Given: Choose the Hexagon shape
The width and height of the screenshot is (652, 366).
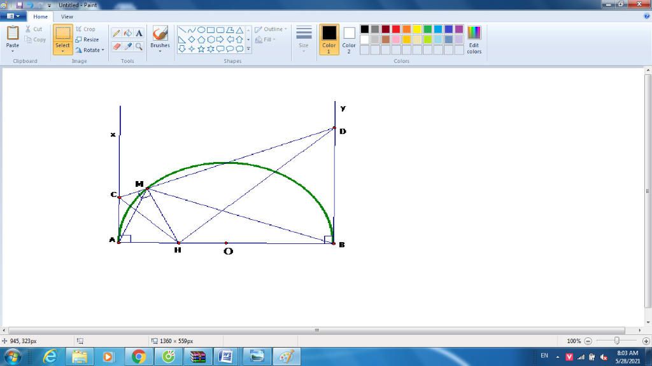Looking at the screenshot, I should click(210, 39).
